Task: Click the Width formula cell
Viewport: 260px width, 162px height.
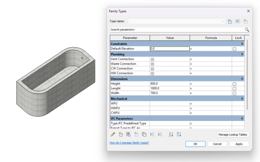Action: 211,93
